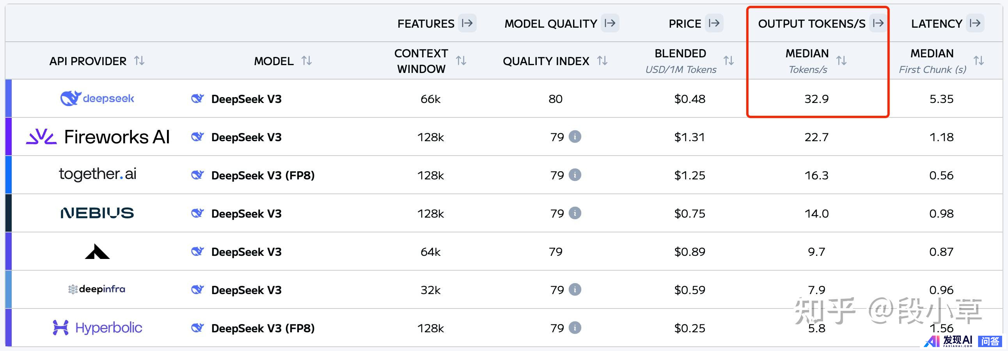Open DeepSeek V3 (FP8) model in Hyperbolic row
Image resolution: width=1008 pixels, height=351 pixels.
263,328
